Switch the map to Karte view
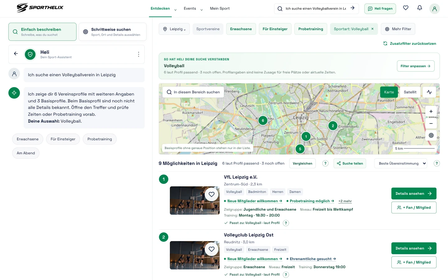 point(389,92)
